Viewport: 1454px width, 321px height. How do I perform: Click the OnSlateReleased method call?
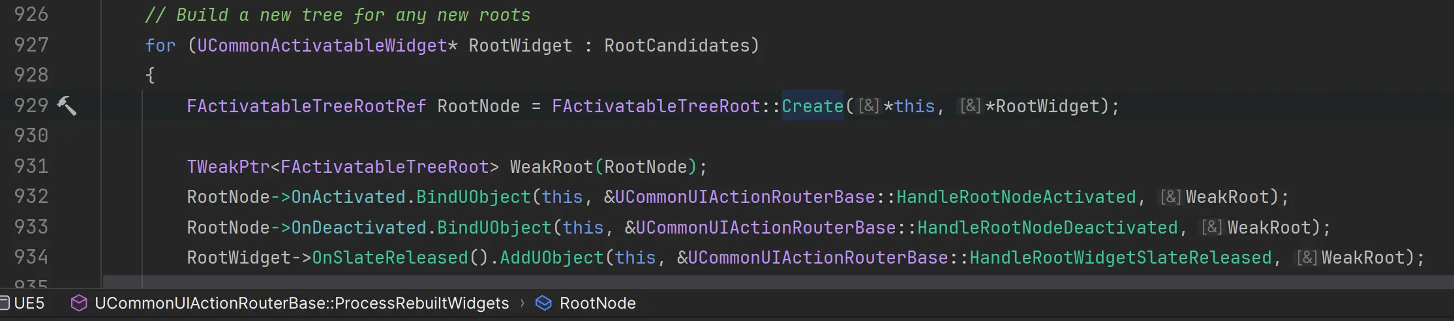coord(389,258)
